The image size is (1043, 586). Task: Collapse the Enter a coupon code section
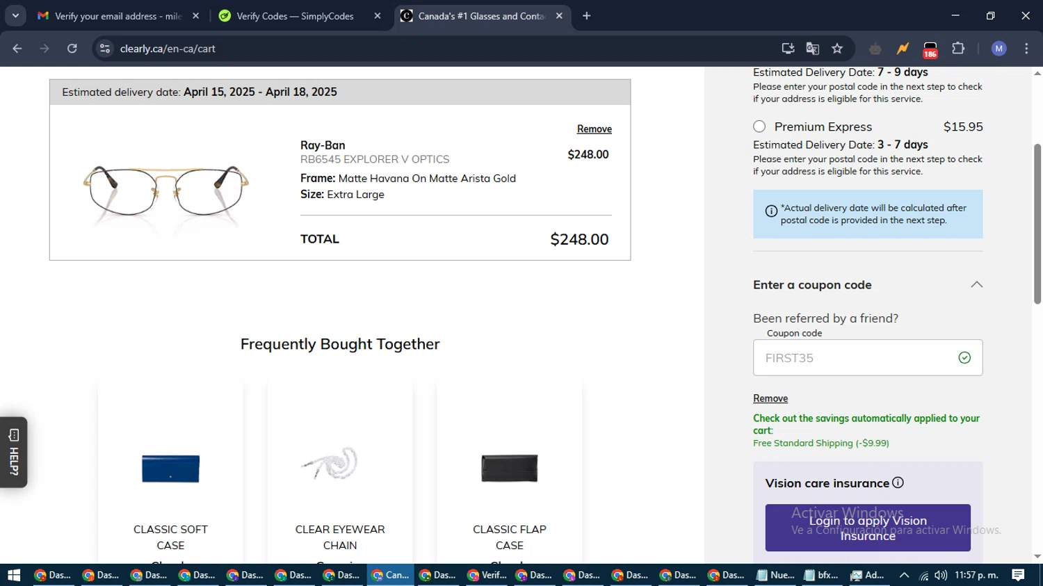point(976,284)
